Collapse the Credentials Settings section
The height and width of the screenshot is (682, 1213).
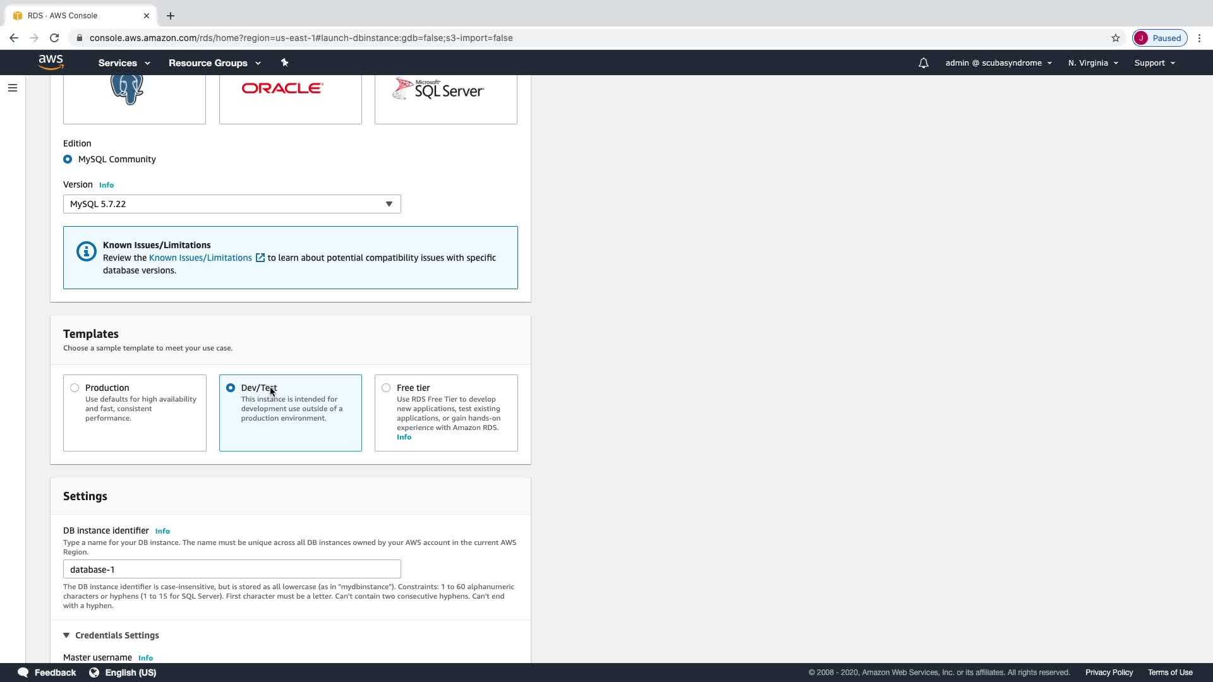point(66,635)
